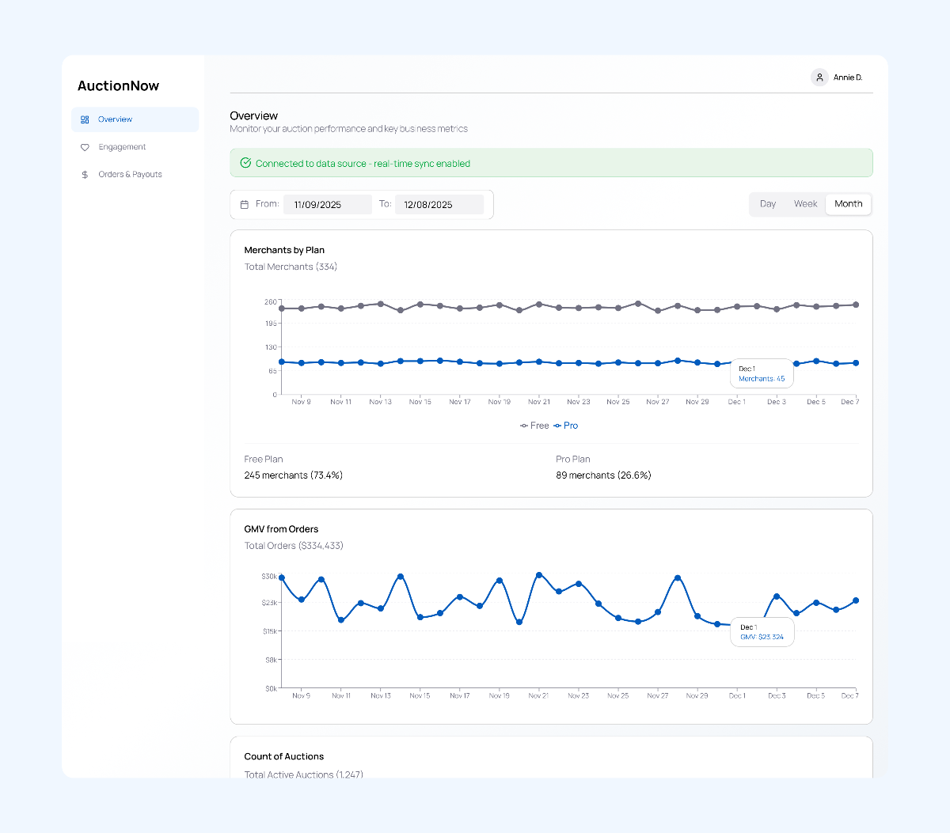The image size is (950, 833).
Task: Switch to Day granularity
Action: pyautogui.click(x=767, y=203)
